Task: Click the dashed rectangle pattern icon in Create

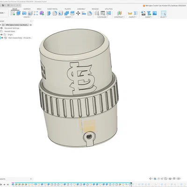Action: pyautogui.click(x=36, y=13)
